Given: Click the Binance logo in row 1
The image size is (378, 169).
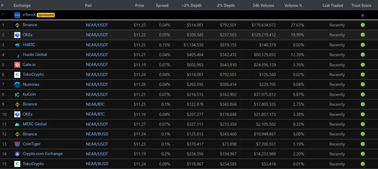Looking at the screenshot, I should [x=17, y=25].
